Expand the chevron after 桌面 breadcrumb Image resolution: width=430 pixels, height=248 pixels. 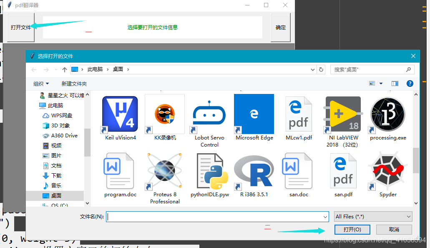pyautogui.click(x=128, y=69)
